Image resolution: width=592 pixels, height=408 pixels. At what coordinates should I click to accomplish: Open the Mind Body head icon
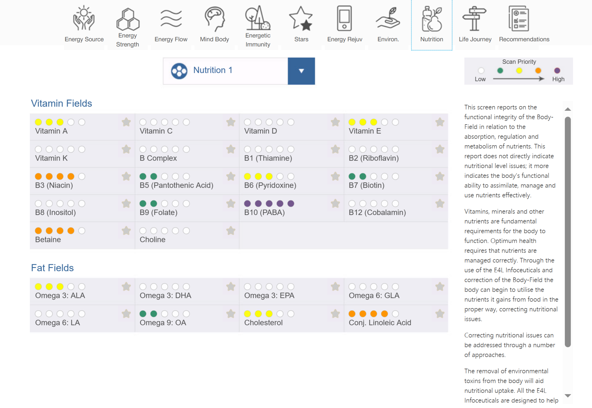click(215, 19)
